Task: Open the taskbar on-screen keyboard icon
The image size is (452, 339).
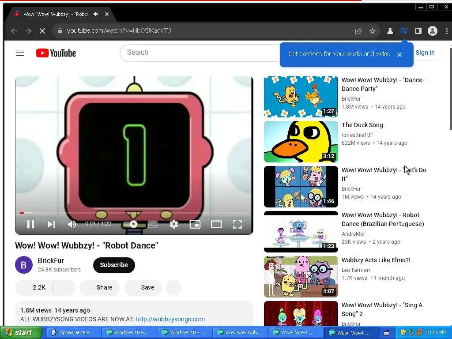Action: click(x=387, y=333)
